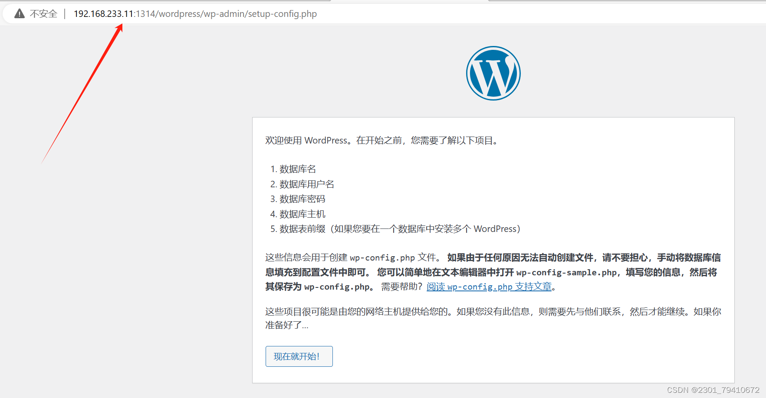The width and height of the screenshot is (766, 398).
Task: Click the address bar URL setup-config.php
Action: click(195, 14)
